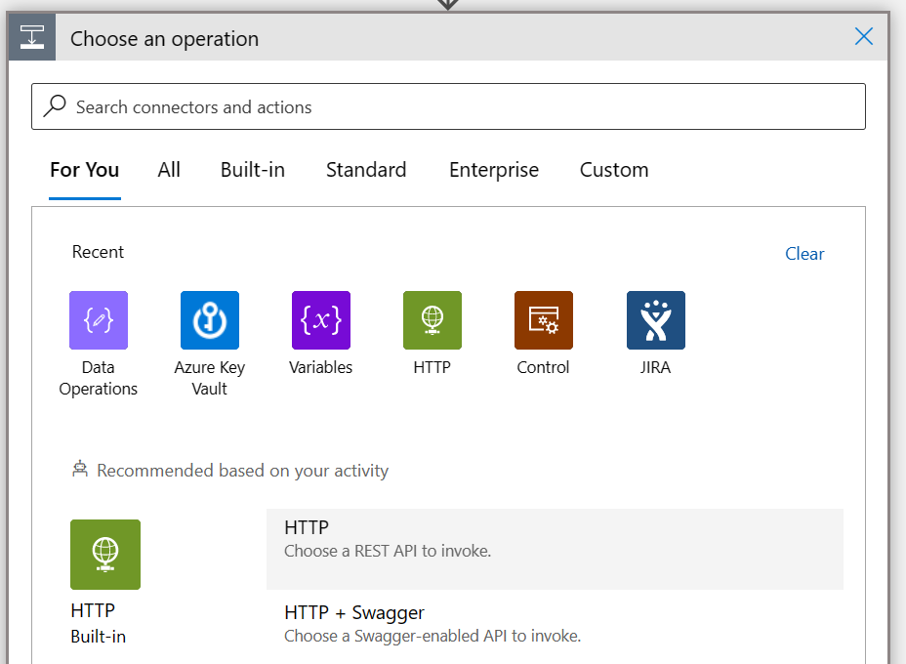Clear the Recent connectors list

(803, 253)
